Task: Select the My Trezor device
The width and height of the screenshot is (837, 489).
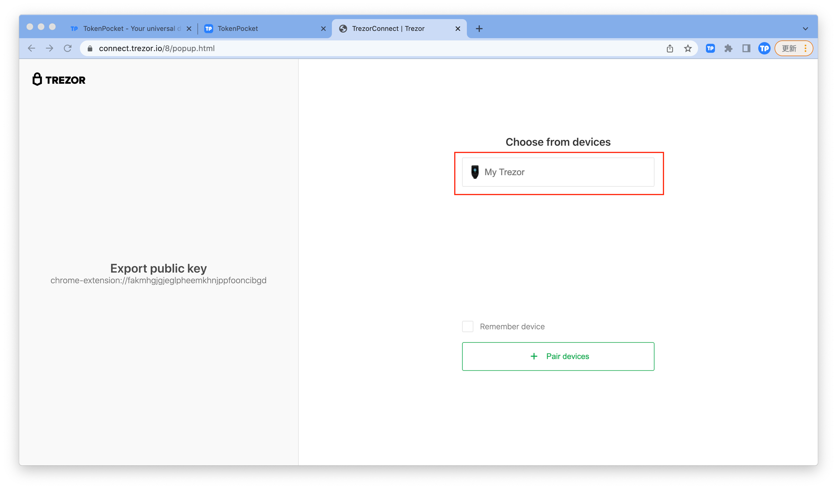Action: pyautogui.click(x=558, y=172)
